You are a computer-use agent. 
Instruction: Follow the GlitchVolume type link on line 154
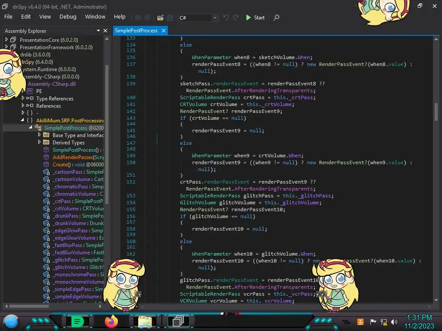pos(198,203)
